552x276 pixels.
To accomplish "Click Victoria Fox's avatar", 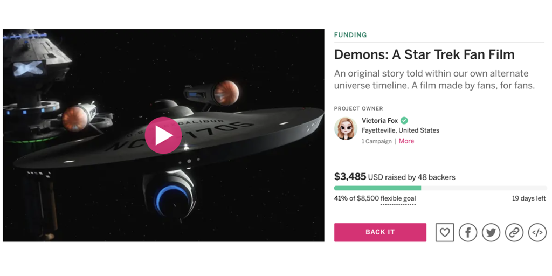I will tap(346, 128).
